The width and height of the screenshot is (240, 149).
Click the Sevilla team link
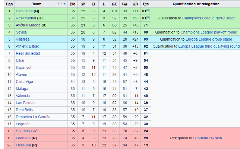[x=21, y=32]
